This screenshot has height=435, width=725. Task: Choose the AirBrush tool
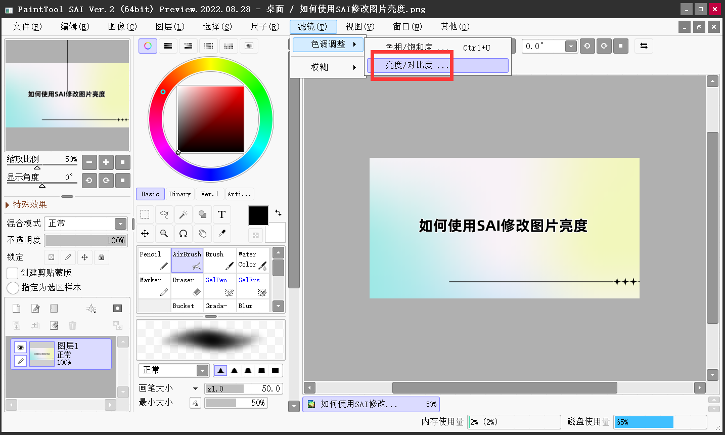[x=187, y=260]
